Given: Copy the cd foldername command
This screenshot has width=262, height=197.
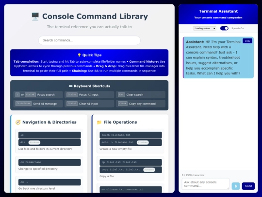Looking at the screenshot, I should [x=49, y=162].
